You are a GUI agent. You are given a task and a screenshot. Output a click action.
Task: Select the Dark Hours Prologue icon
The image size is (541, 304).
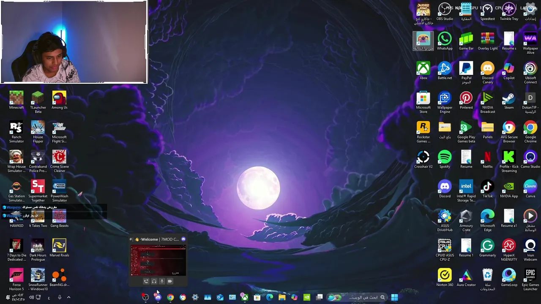pos(38,250)
